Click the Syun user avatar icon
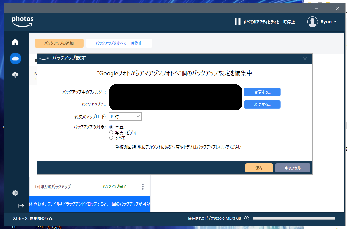The width and height of the screenshot is (347, 229). pyautogui.click(x=312, y=22)
